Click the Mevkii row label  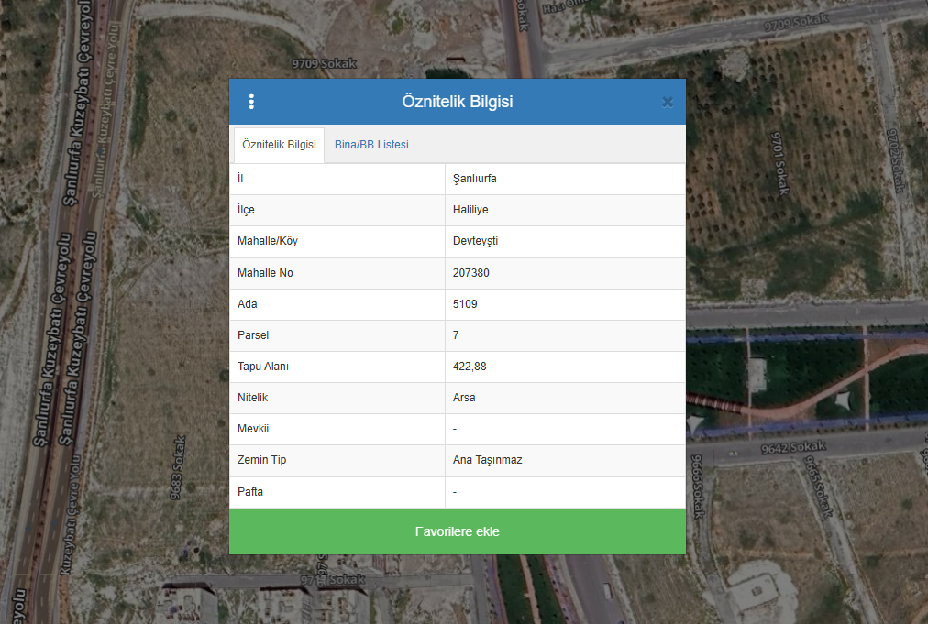(x=253, y=429)
